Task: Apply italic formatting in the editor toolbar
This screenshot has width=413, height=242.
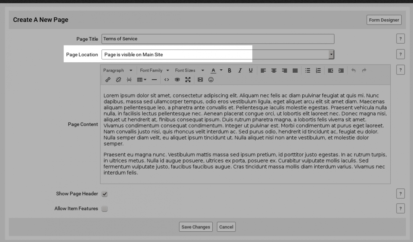Action: [x=240, y=70]
